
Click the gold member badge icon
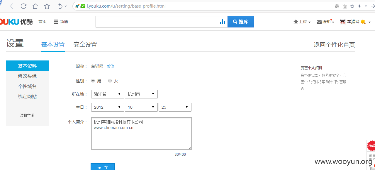pyautogui.click(x=363, y=22)
